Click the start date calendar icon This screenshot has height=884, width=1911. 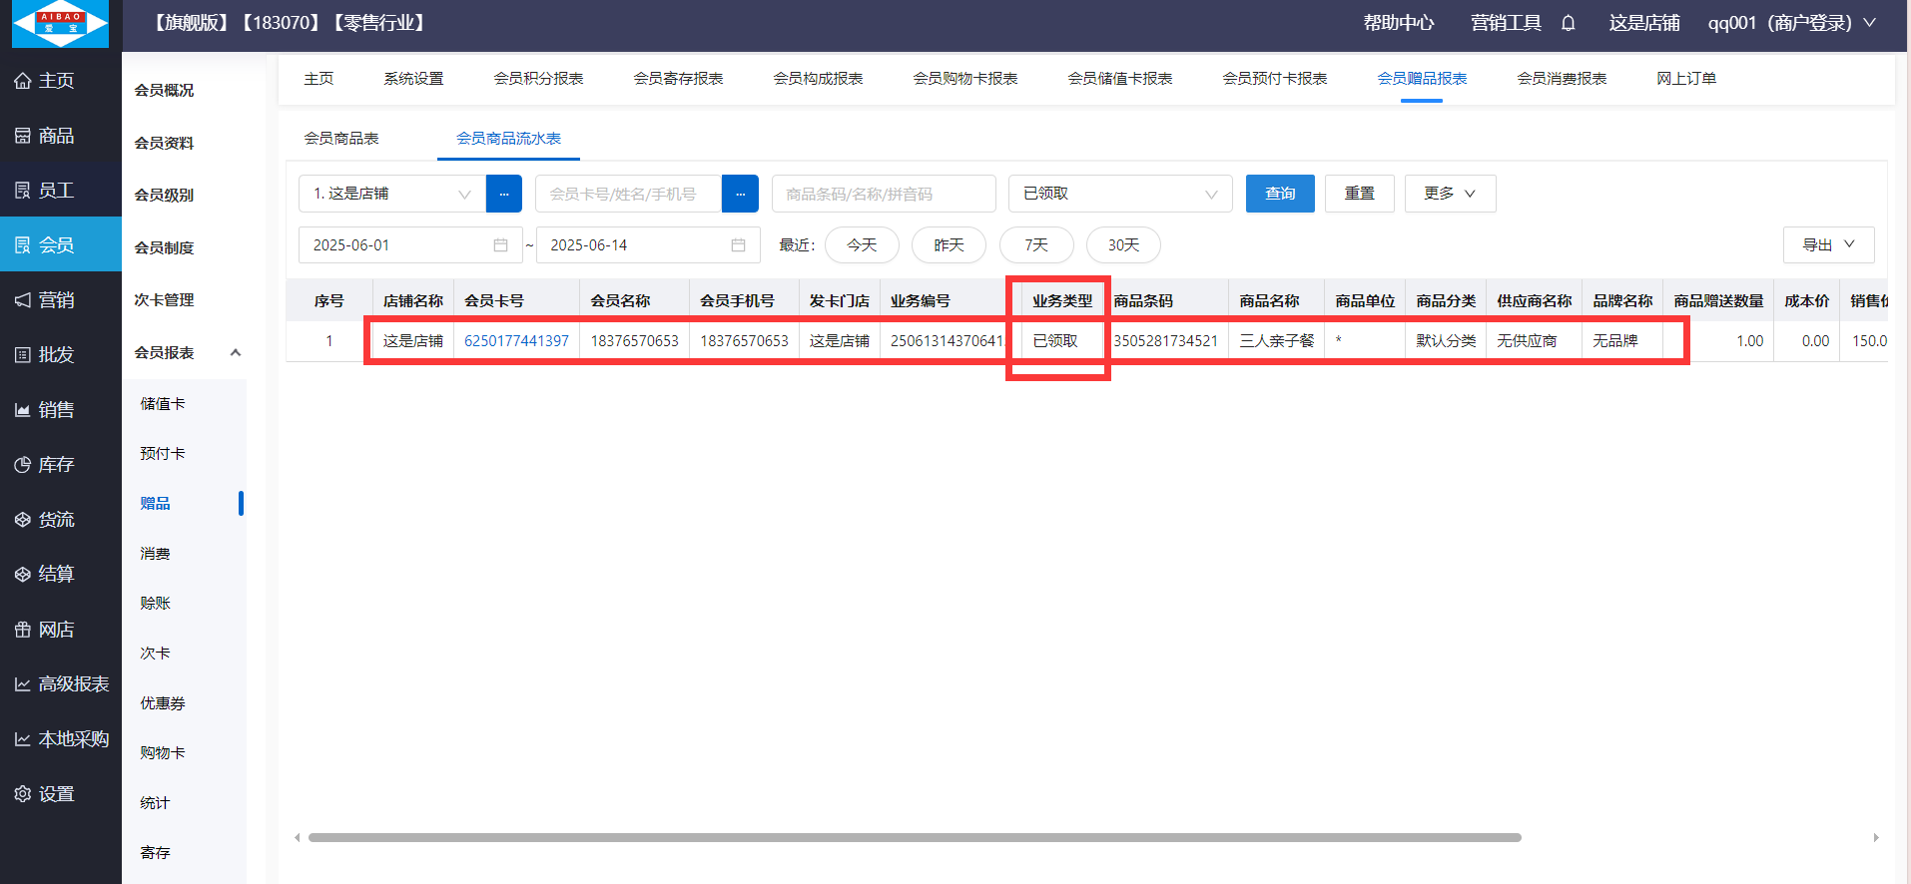tap(500, 245)
